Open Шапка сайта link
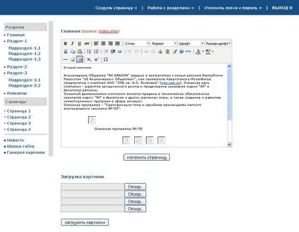Screen dimensions: 299x232 click(20, 146)
